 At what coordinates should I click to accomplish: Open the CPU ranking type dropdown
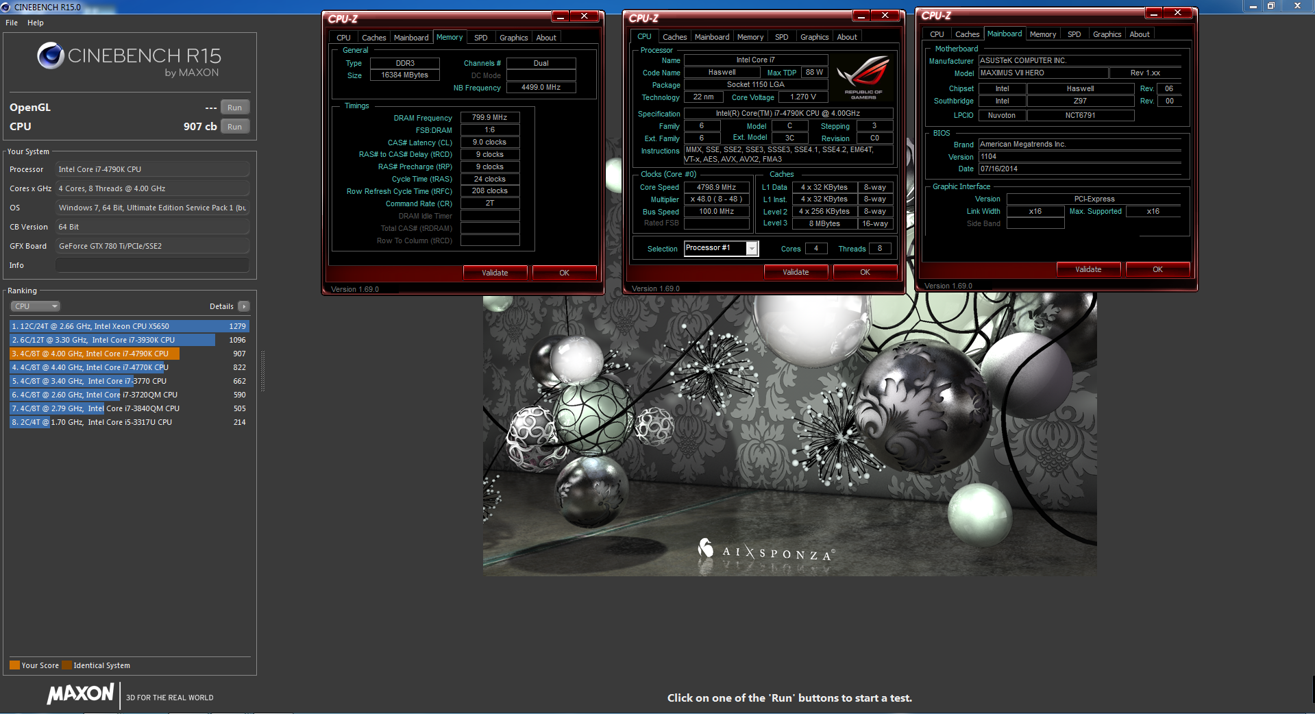36,306
